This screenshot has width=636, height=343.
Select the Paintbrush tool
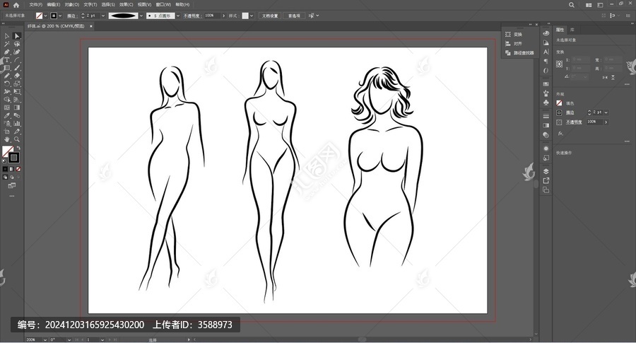click(17, 68)
